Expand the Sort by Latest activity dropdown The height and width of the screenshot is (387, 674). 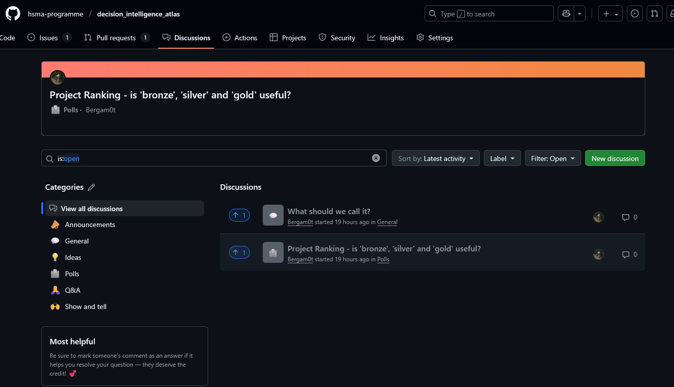(x=436, y=158)
